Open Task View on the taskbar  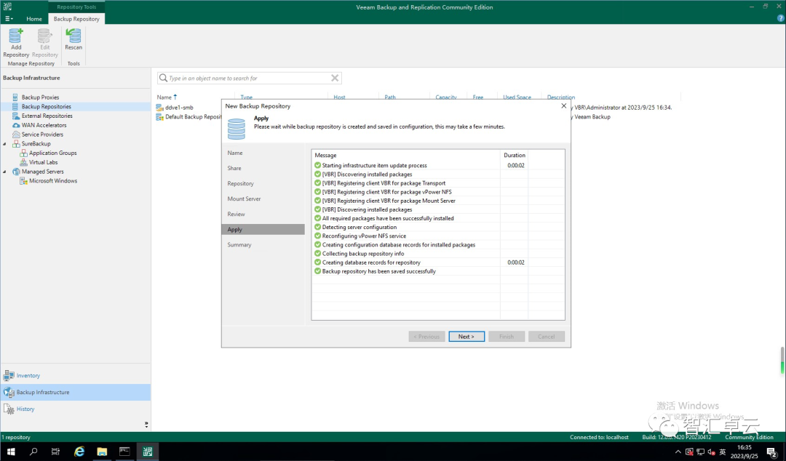(x=55, y=452)
